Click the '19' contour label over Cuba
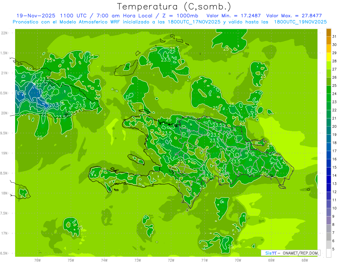 click(41, 92)
